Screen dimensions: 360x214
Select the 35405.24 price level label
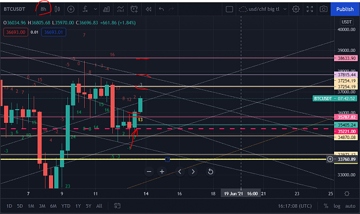coord(346,125)
